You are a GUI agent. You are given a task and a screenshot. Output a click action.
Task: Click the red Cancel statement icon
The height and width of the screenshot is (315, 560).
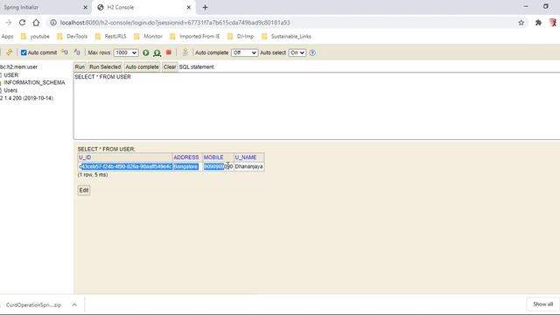click(x=169, y=52)
